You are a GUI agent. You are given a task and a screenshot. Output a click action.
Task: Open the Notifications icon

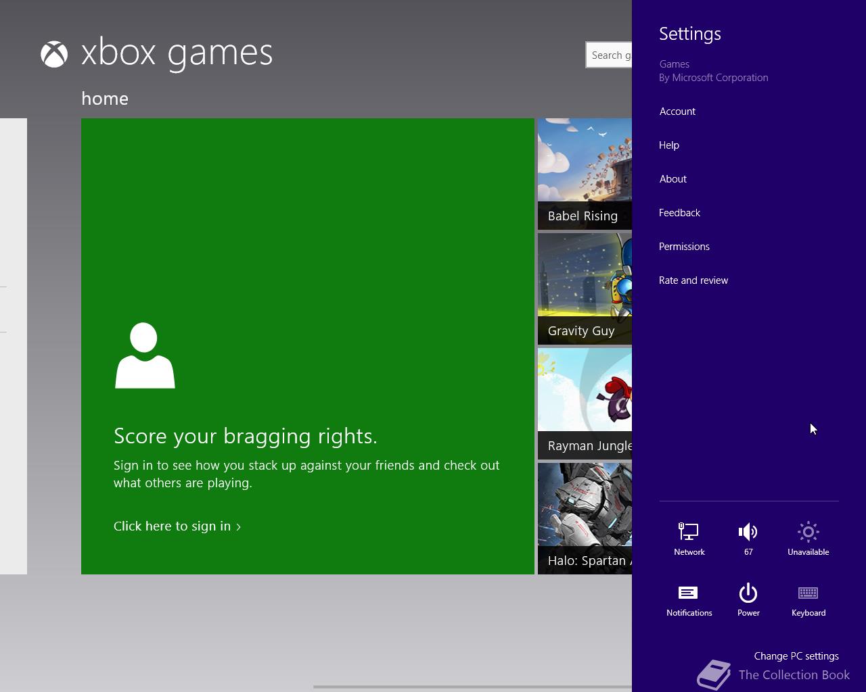[689, 600]
